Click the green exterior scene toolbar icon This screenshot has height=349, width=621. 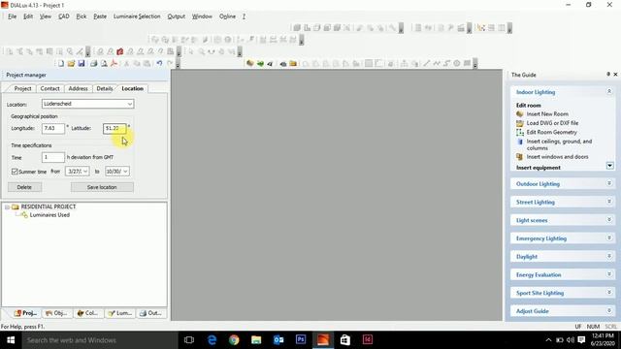pos(260,63)
